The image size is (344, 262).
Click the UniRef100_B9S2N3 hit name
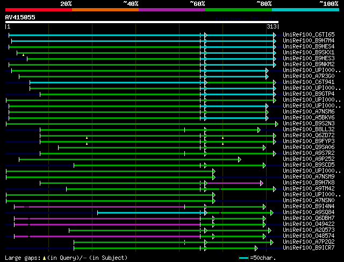[x=309, y=123]
